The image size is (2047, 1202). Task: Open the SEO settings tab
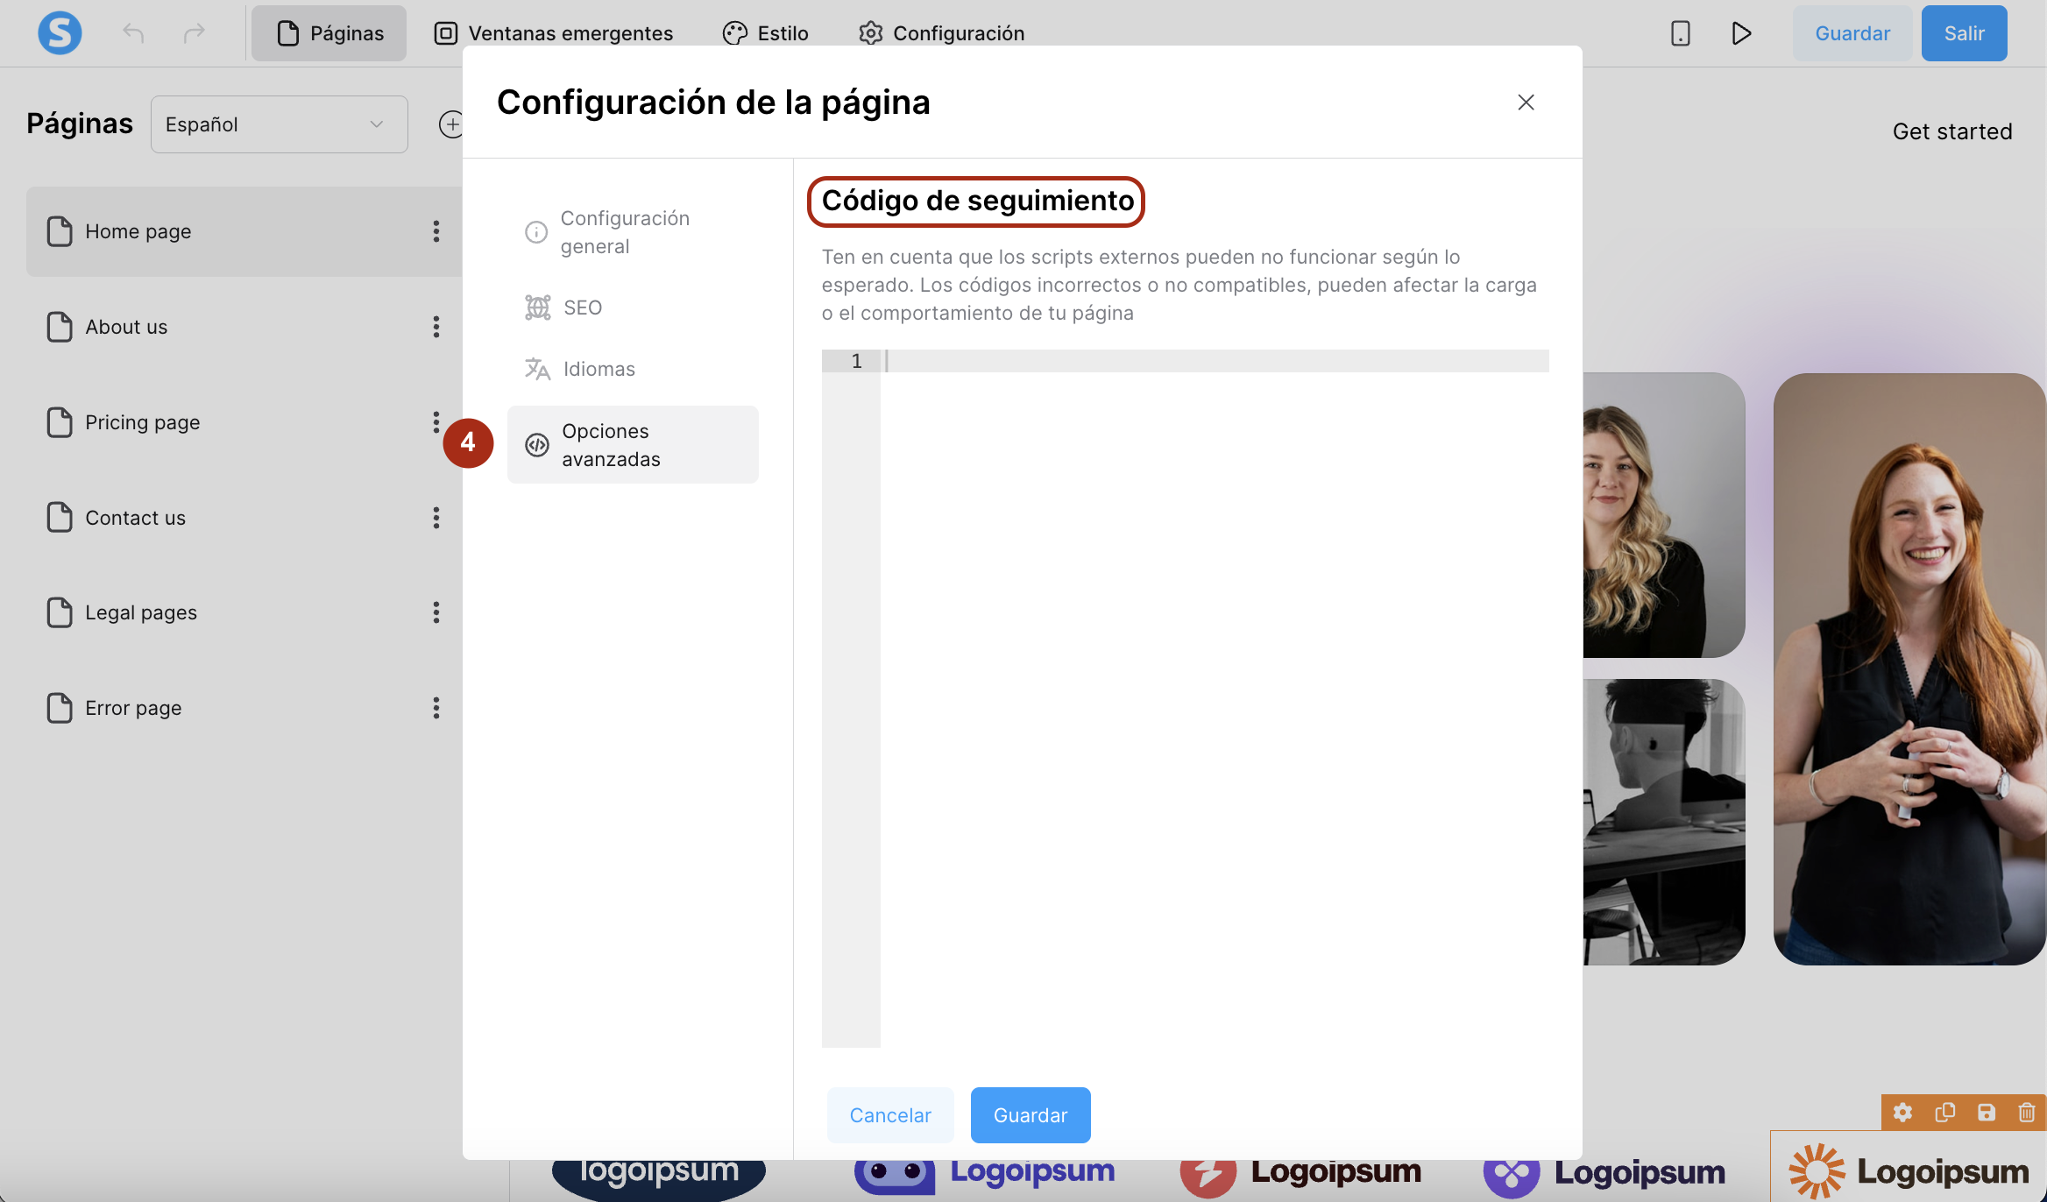point(582,308)
